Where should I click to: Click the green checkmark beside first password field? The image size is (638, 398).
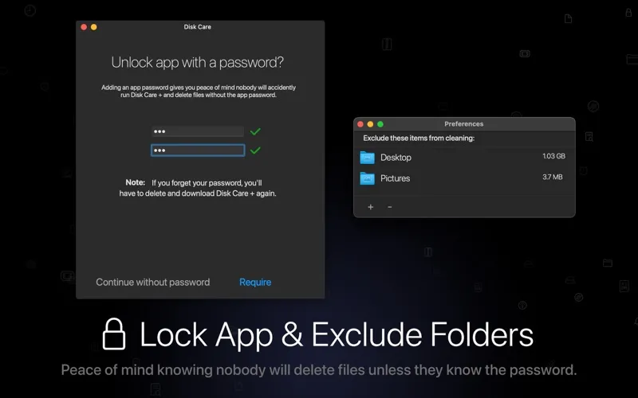tap(255, 131)
